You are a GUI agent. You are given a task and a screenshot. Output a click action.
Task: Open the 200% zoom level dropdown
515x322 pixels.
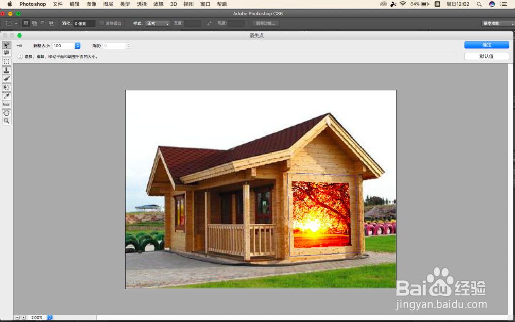click(x=50, y=317)
